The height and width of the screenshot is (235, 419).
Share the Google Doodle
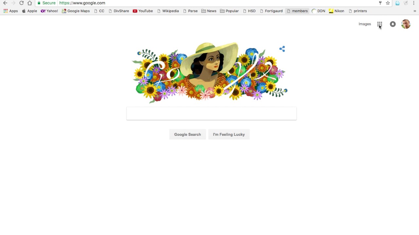[x=282, y=49]
